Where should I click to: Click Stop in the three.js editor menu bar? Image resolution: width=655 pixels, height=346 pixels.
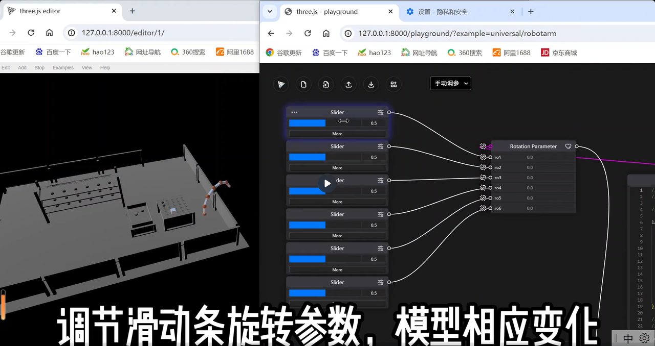click(39, 67)
